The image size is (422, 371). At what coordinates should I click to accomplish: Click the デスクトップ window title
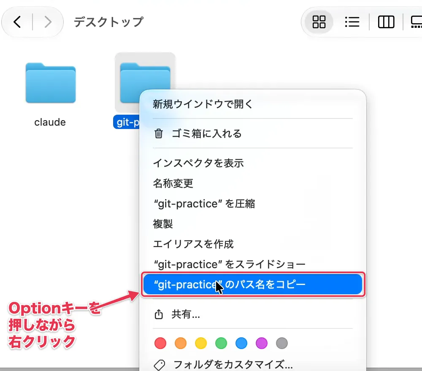(x=109, y=22)
